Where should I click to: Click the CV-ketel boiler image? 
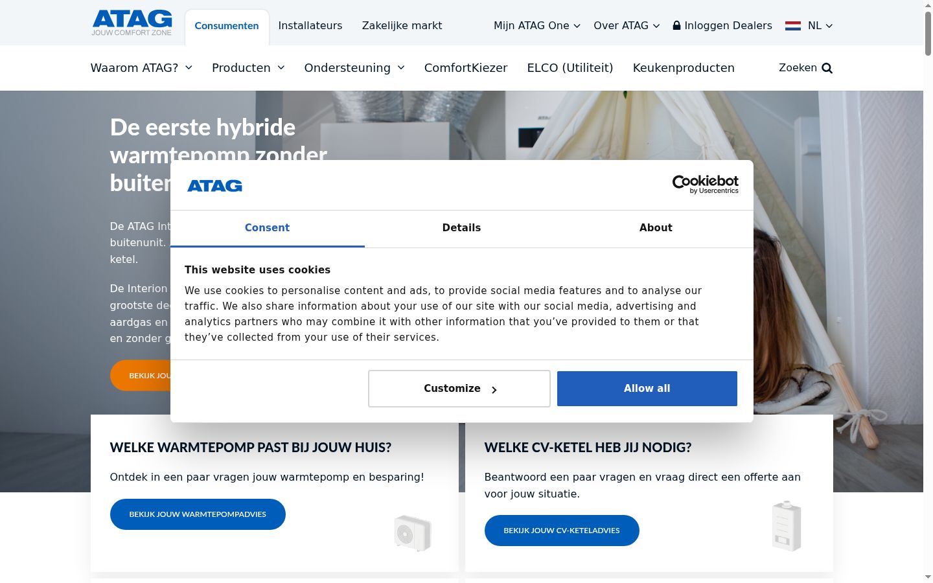click(x=787, y=525)
